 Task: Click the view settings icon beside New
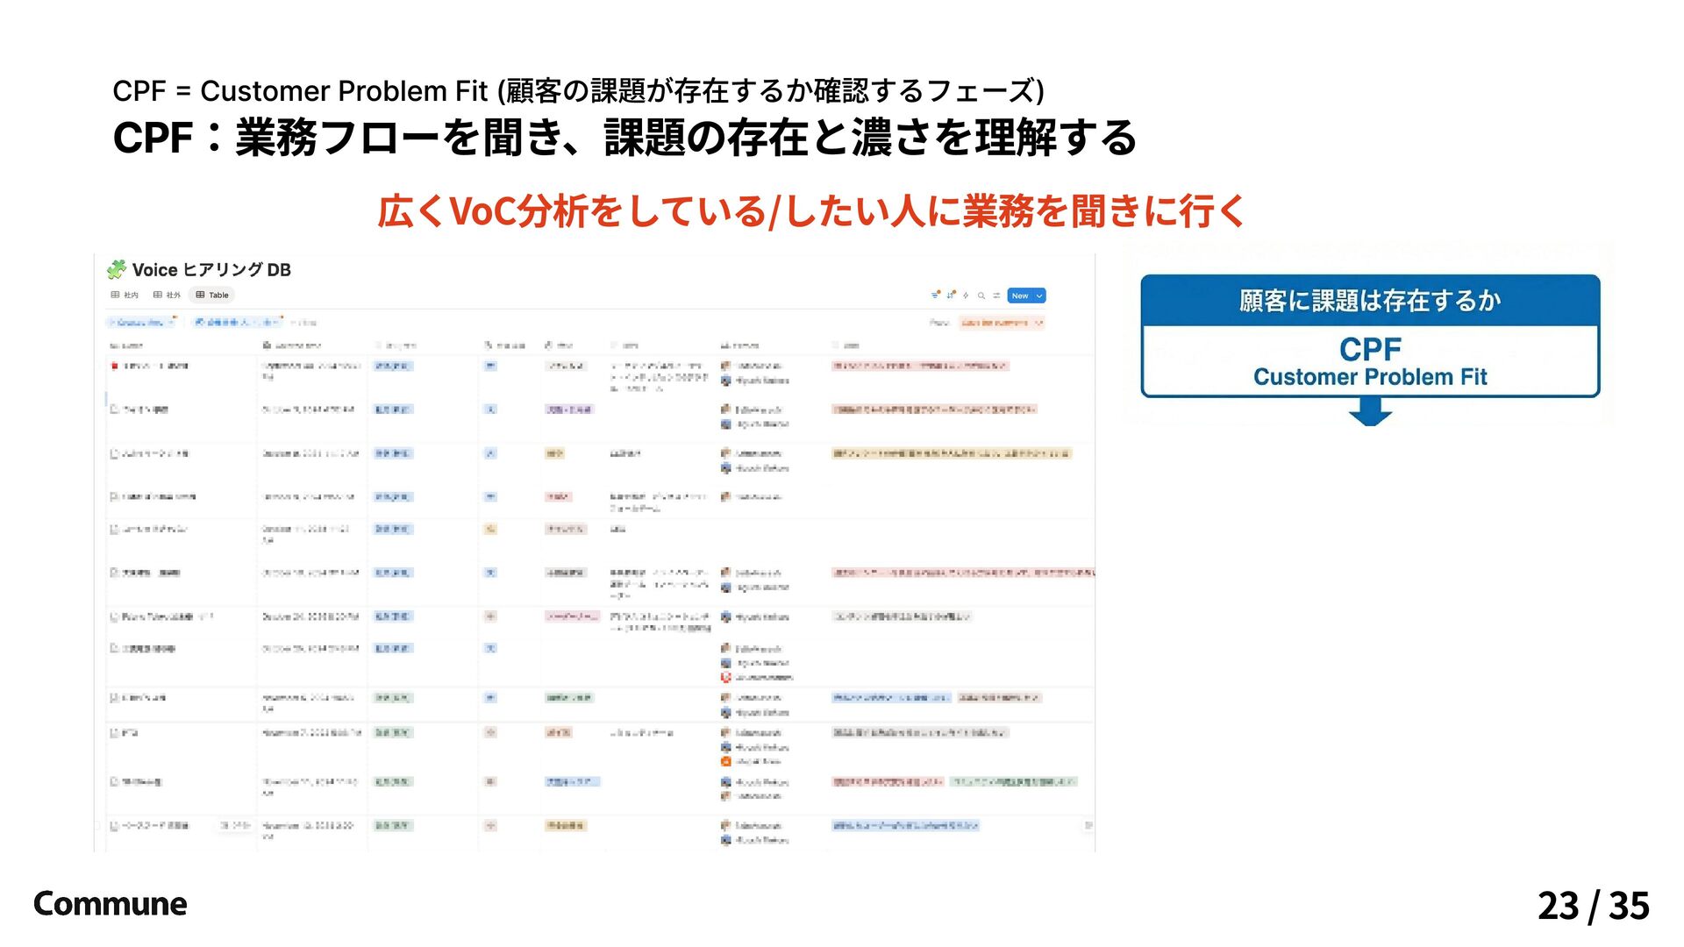(x=996, y=295)
